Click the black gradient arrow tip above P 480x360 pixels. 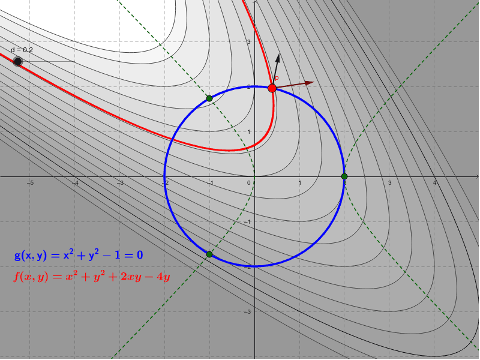click(278, 57)
